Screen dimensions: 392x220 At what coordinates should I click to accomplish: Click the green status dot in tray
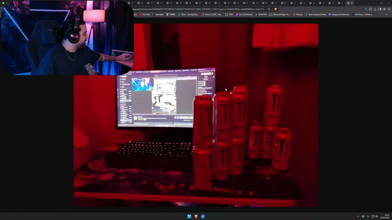click(x=363, y=216)
